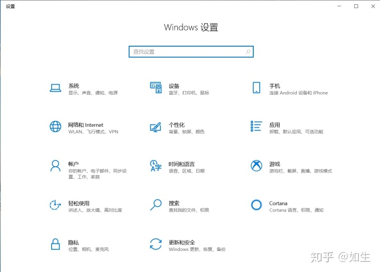Image resolution: width=380 pixels, height=272 pixels.
Task: Click the 手机 phone icon
Action: pos(256,87)
